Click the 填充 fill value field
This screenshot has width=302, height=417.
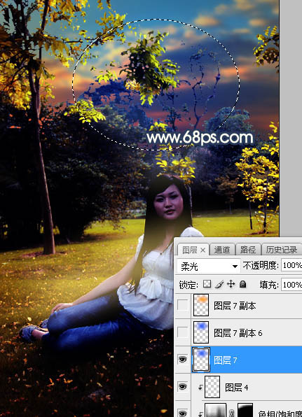point(291,285)
